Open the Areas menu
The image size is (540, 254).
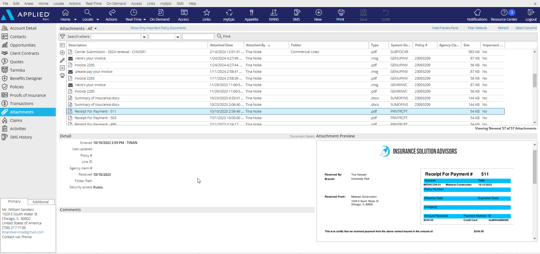(29, 3)
